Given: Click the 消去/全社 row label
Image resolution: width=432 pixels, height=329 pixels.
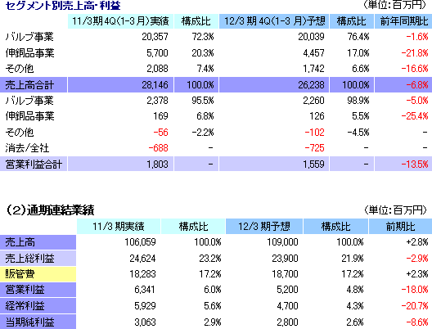Looking at the screenshot, I should tap(27, 148).
